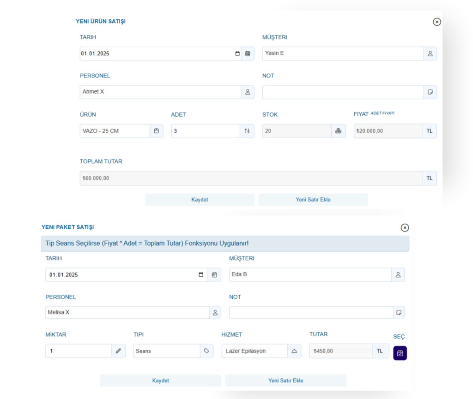Click the pencil icon next to MIKTAR field

[x=118, y=351]
